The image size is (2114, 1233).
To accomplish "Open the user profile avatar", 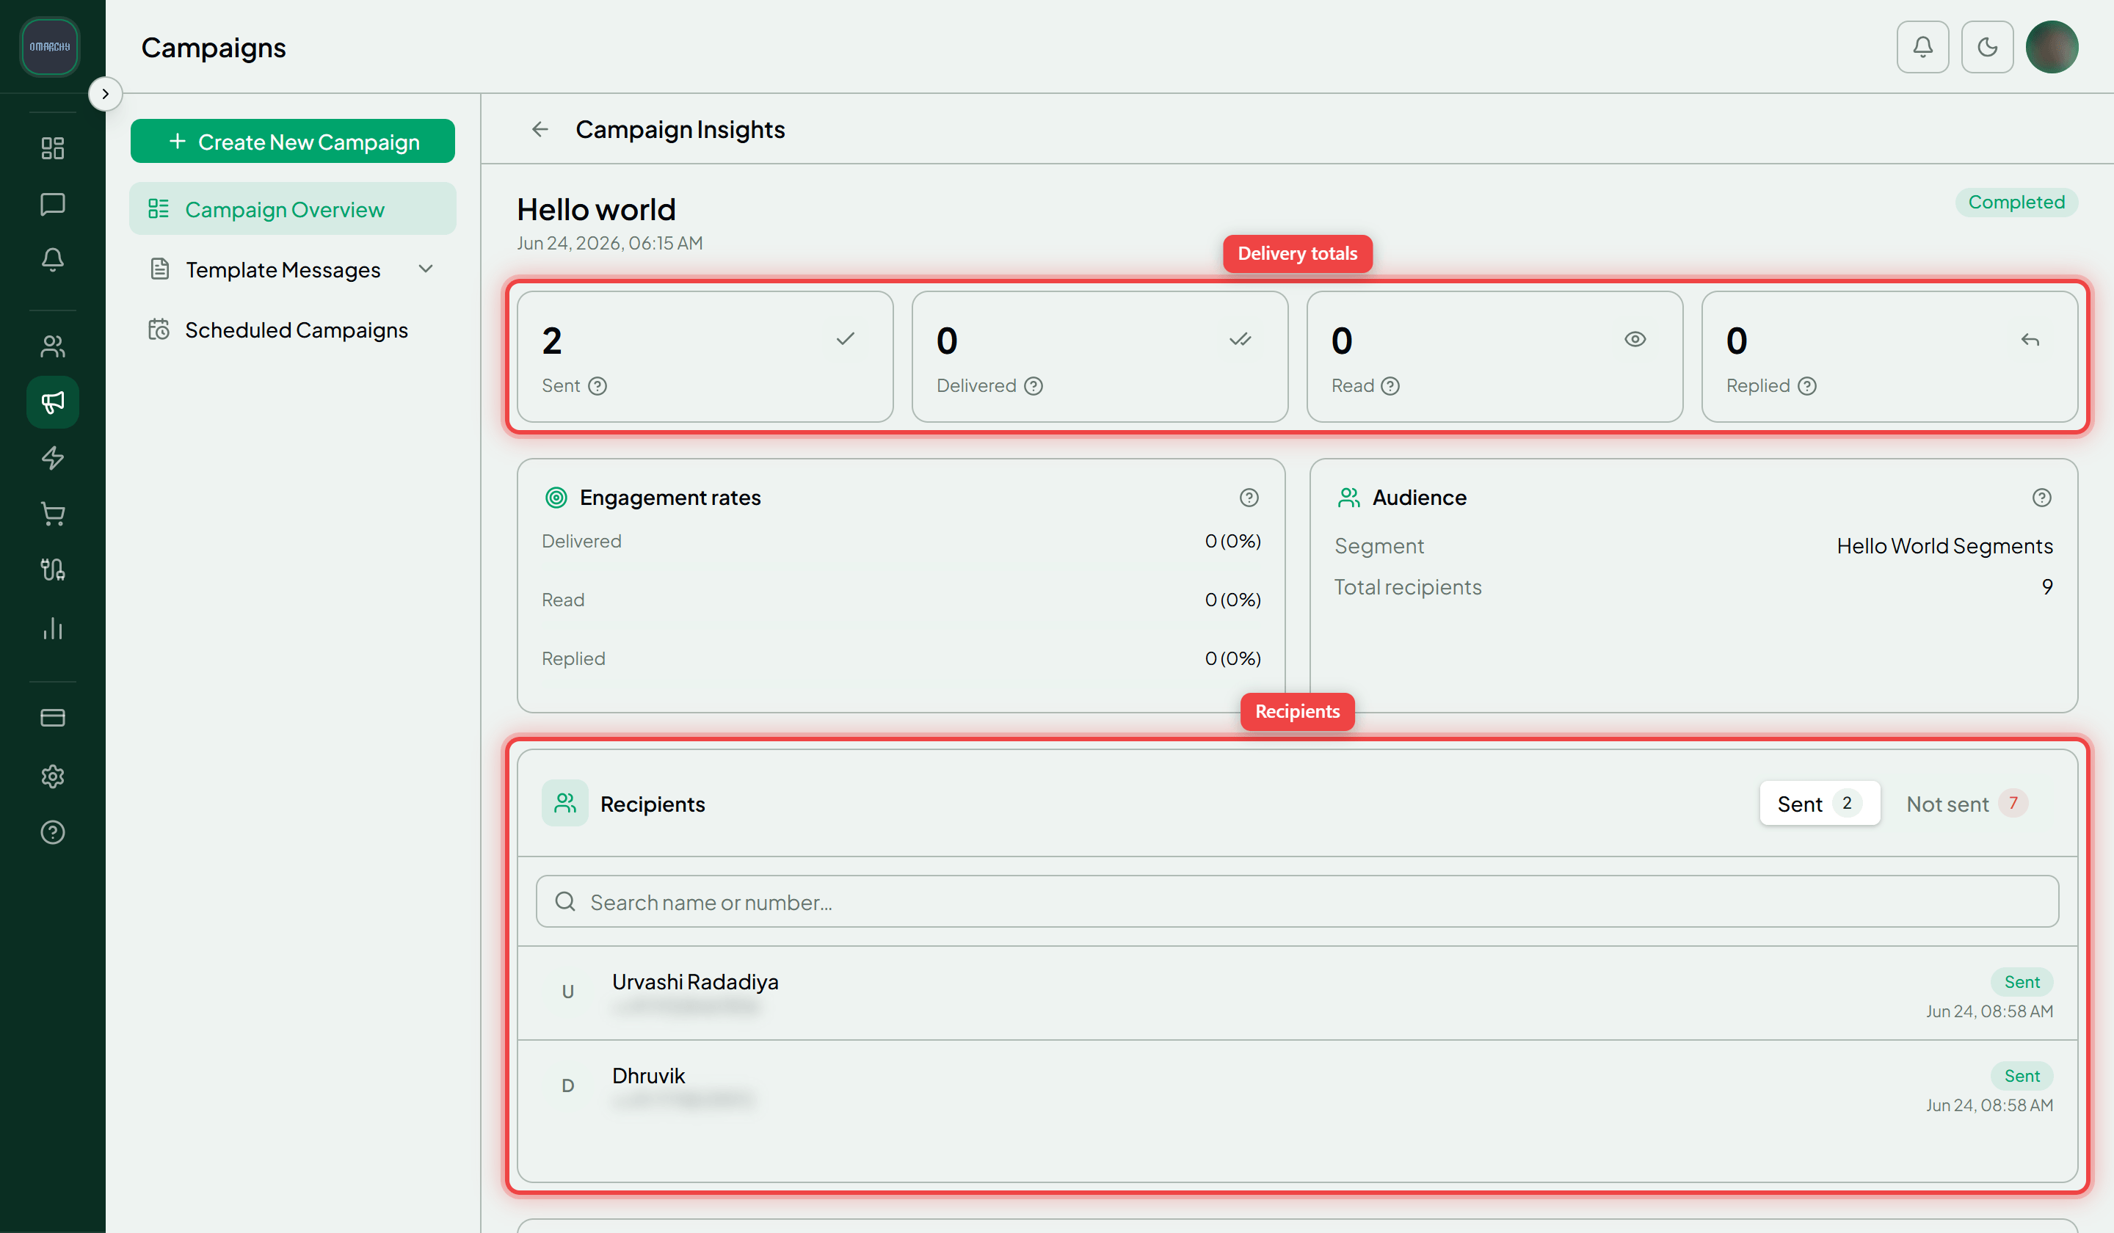I will [x=2052, y=47].
